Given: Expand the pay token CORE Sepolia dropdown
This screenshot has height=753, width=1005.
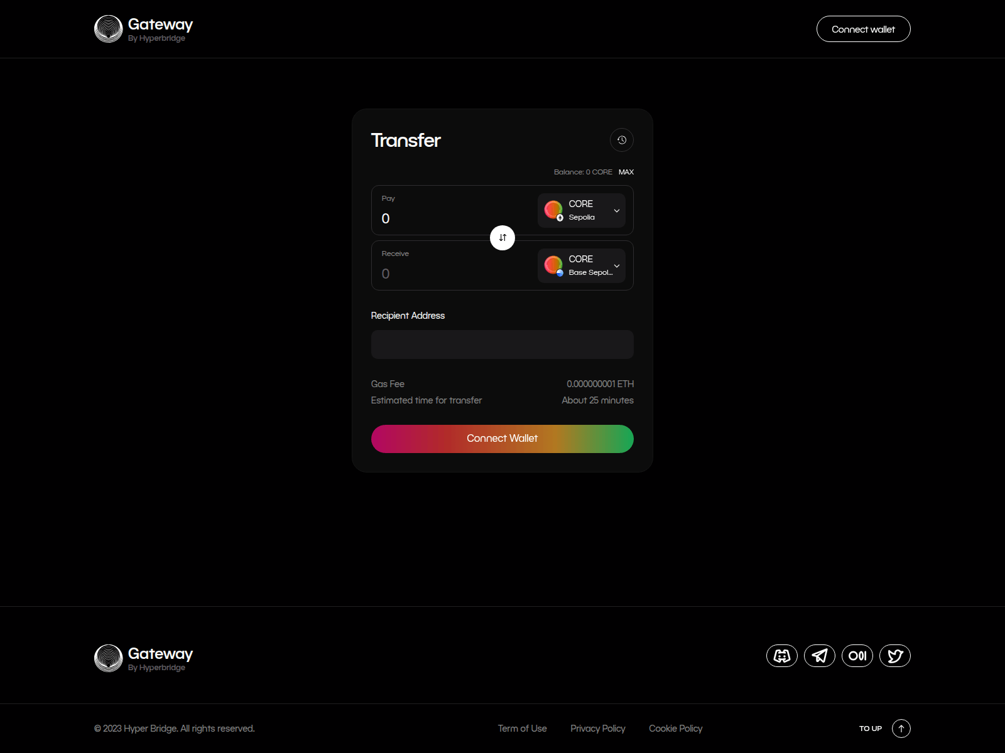Looking at the screenshot, I should pos(582,210).
